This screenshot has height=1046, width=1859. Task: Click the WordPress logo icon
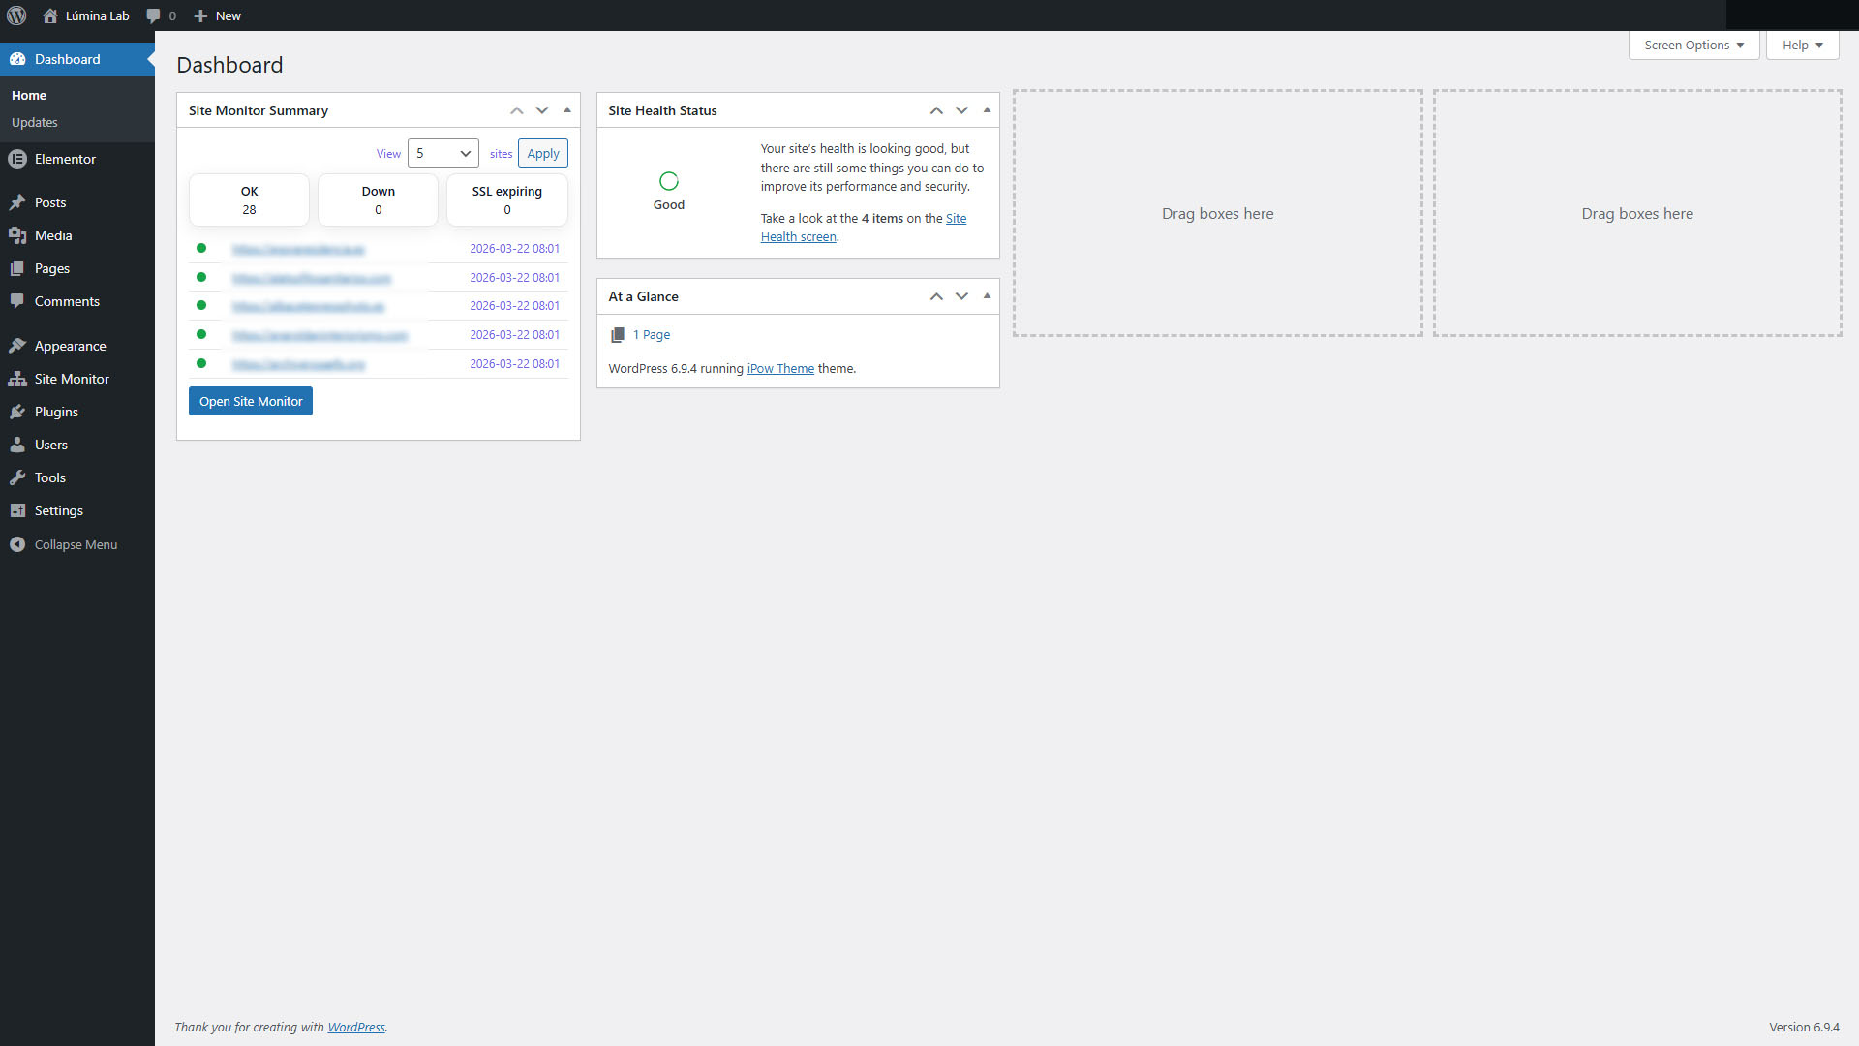coord(16,15)
